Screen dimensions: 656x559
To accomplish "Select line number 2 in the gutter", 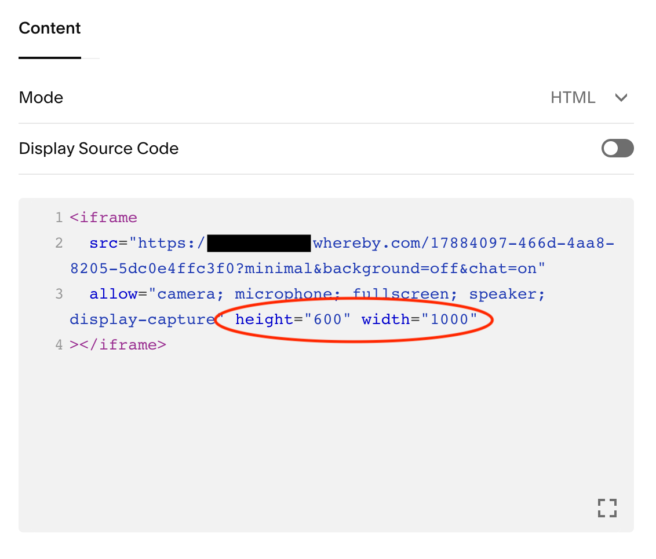I will point(59,243).
